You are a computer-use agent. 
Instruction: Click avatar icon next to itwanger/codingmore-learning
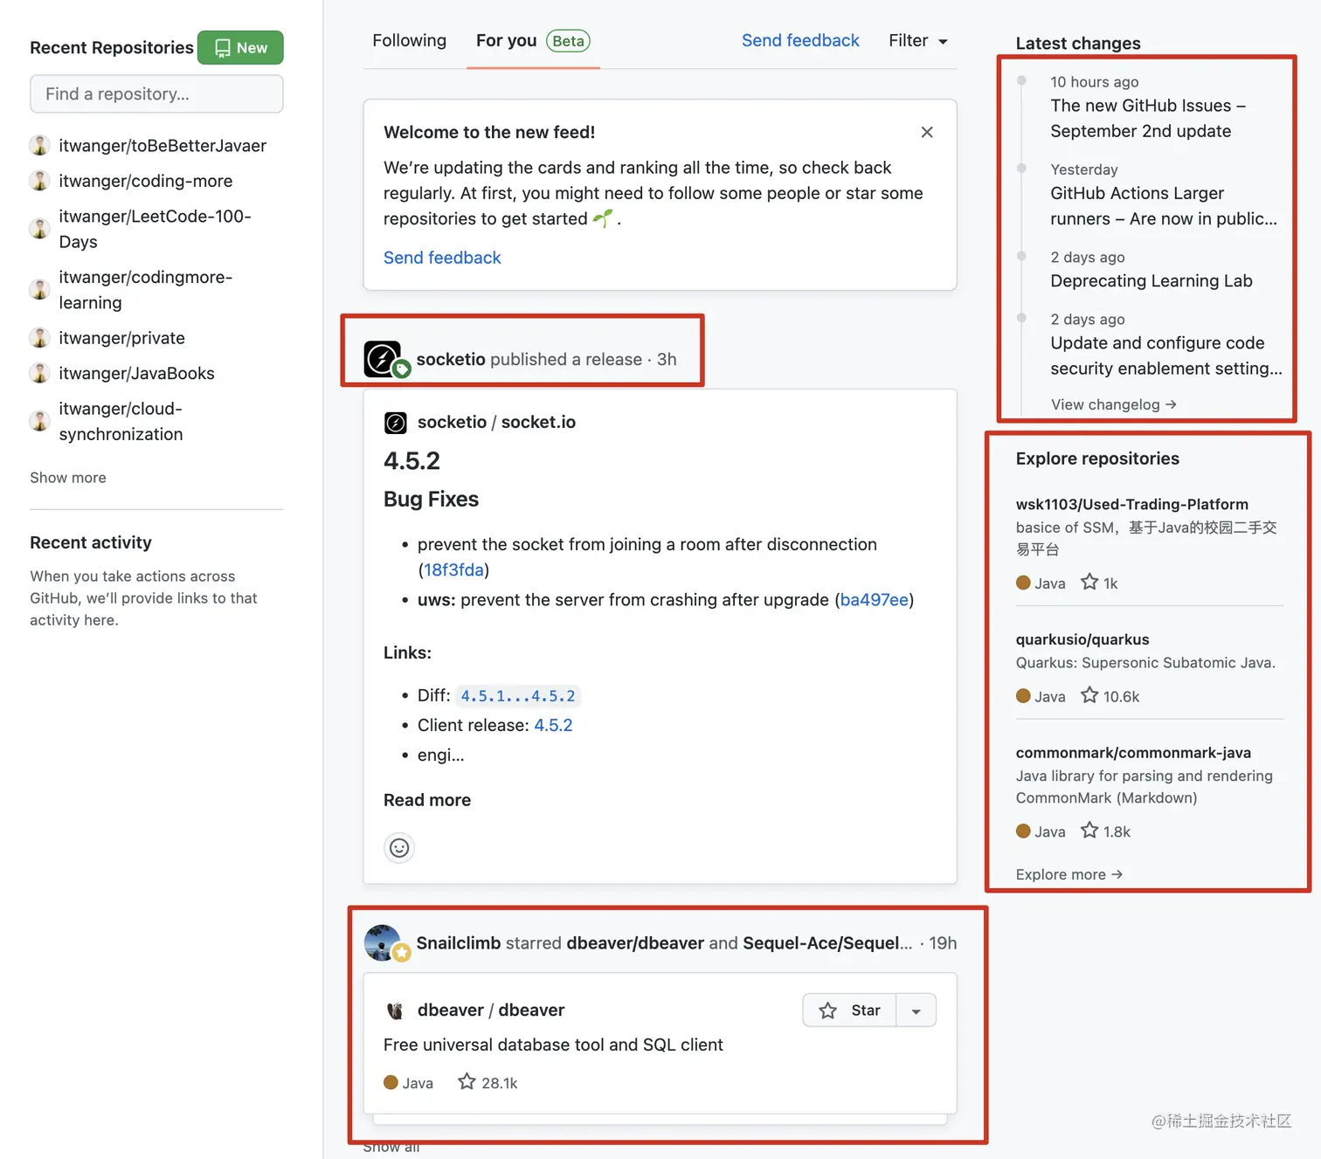[39, 289]
